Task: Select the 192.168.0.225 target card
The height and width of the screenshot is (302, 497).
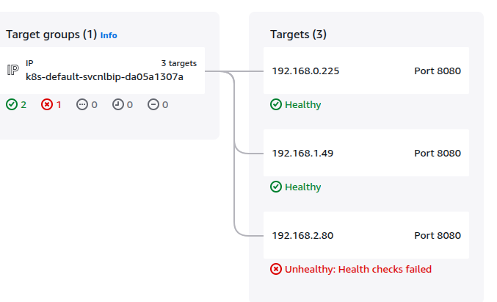Action: point(366,71)
